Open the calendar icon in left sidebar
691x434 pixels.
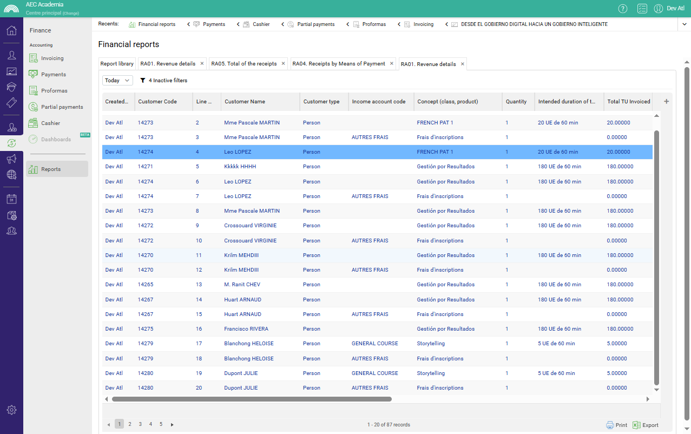click(11, 199)
